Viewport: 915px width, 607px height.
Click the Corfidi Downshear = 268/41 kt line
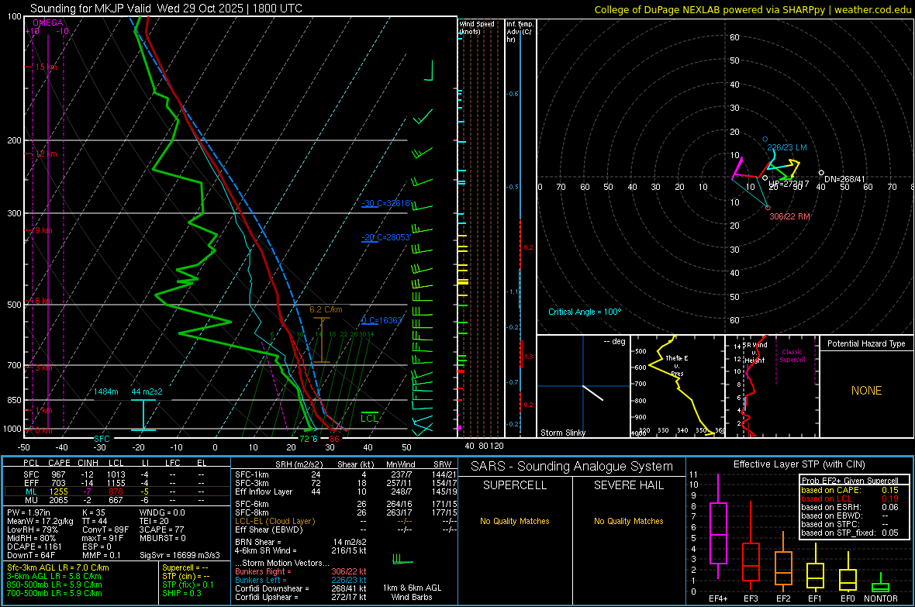[301, 588]
